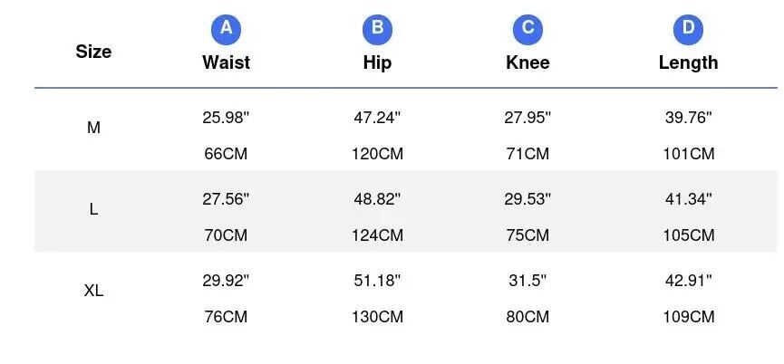Select the Waist column header
The height and width of the screenshot is (364, 784).
click(226, 62)
